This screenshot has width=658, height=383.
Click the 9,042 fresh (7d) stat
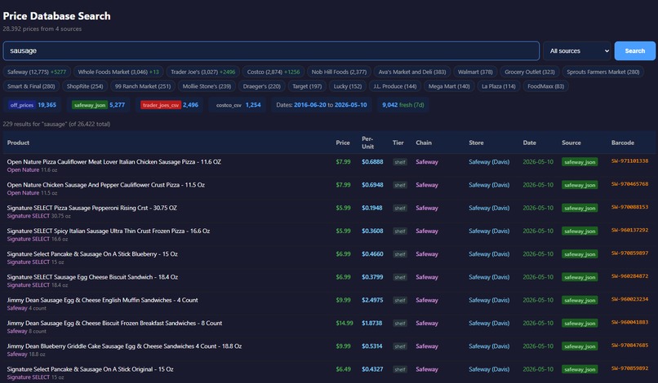pos(402,105)
